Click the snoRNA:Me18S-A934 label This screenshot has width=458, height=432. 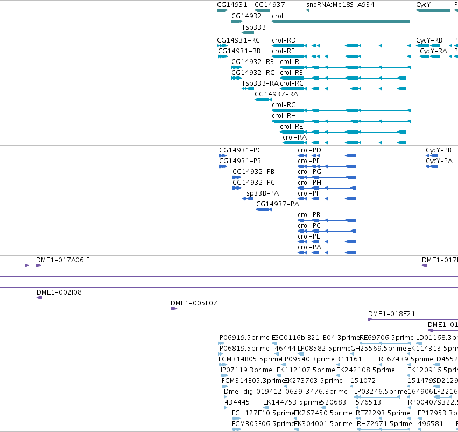click(340, 5)
